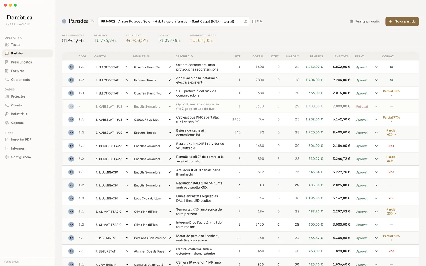Click the blue dot beside Partides title

coord(64,22)
